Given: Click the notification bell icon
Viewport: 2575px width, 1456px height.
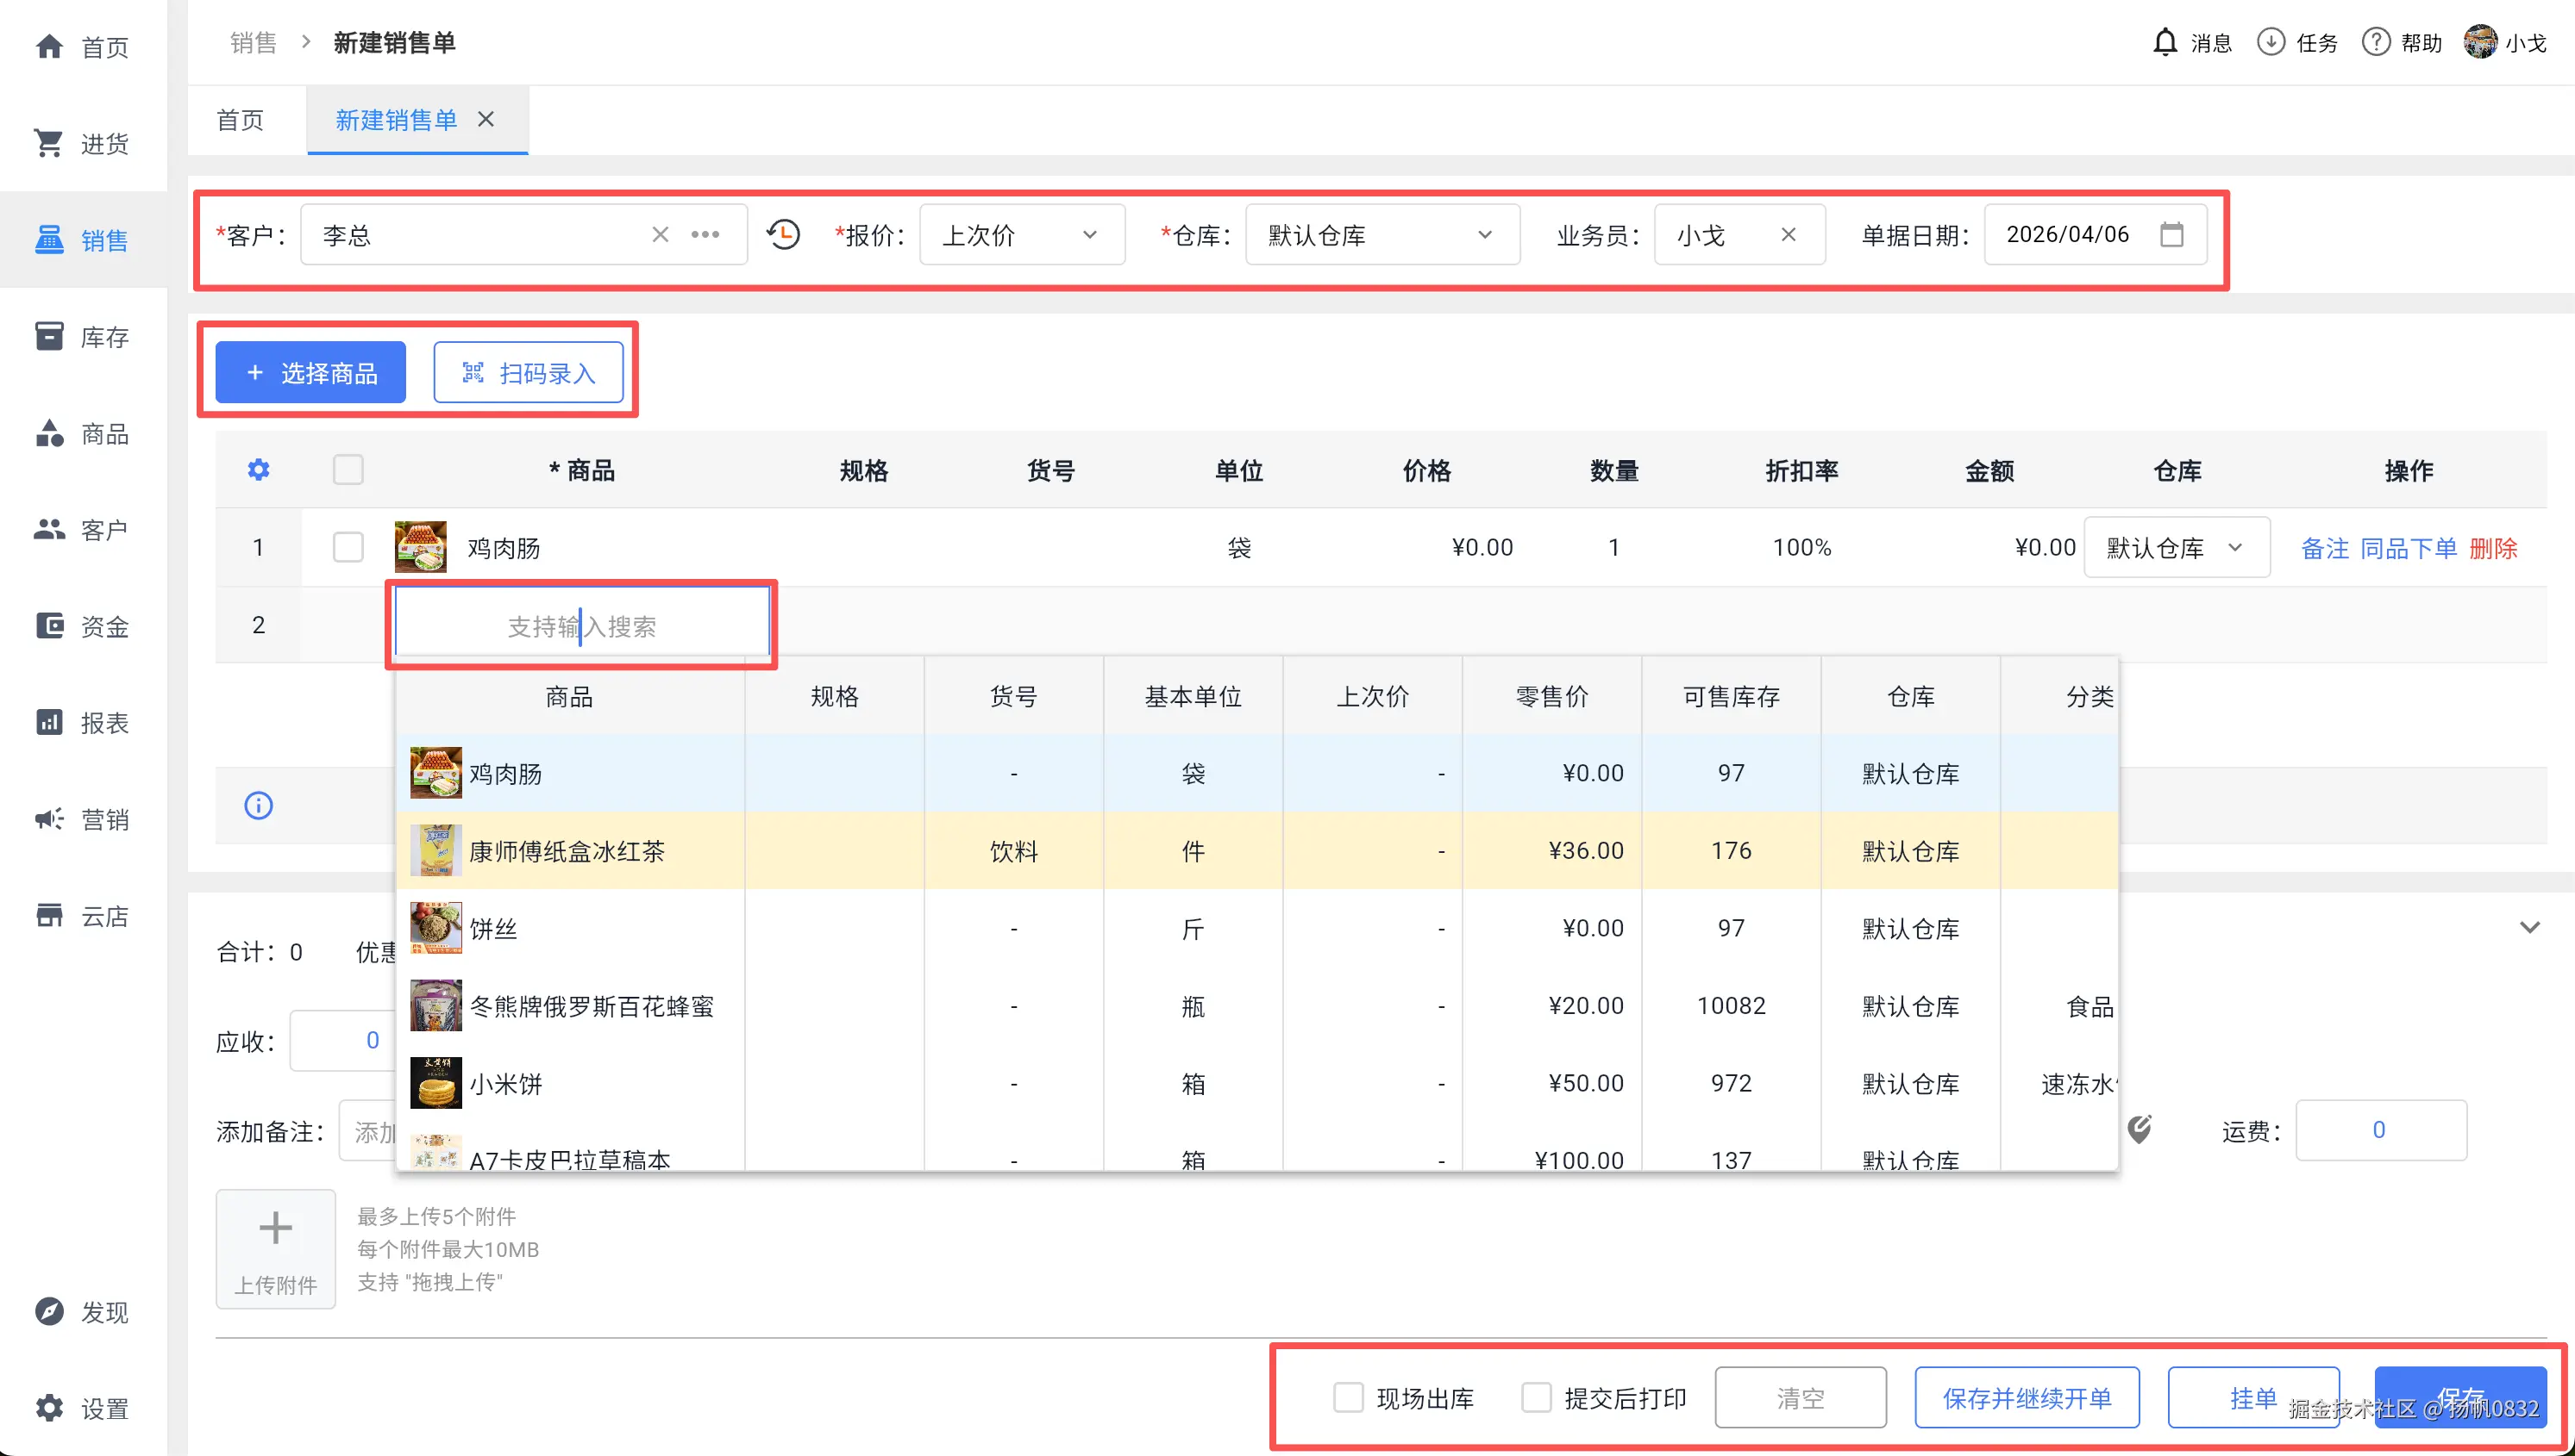Looking at the screenshot, I should (2165, 43).
